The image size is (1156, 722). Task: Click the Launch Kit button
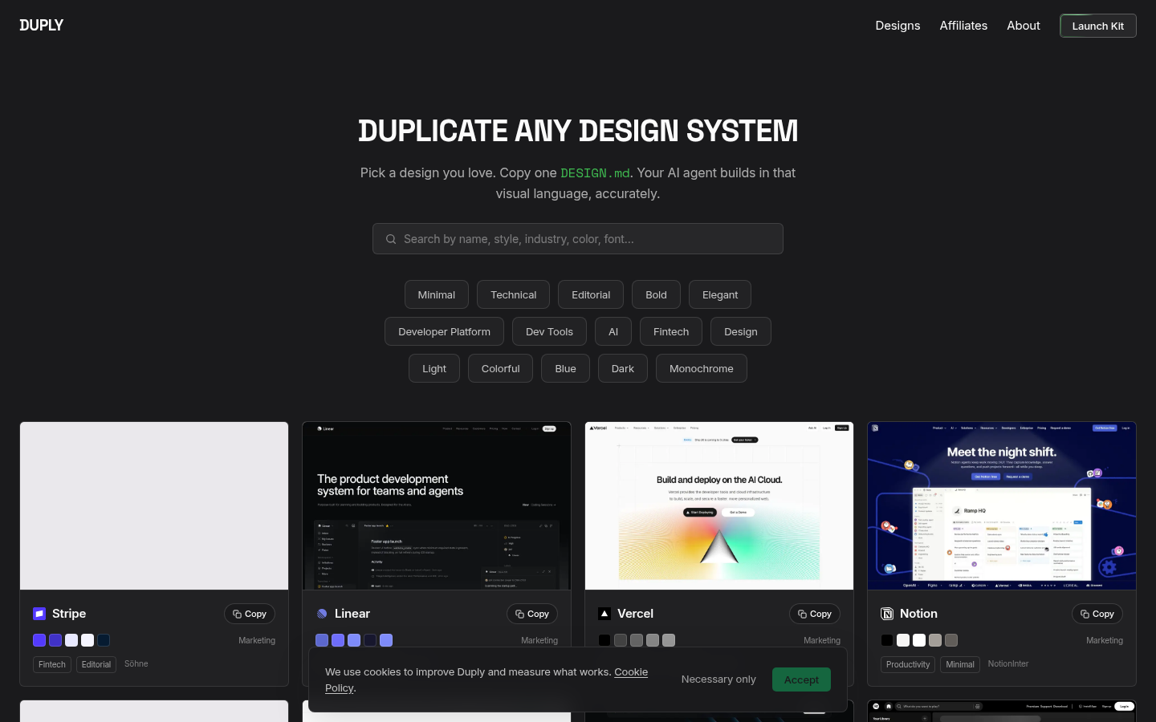(x=1098, y=26)
